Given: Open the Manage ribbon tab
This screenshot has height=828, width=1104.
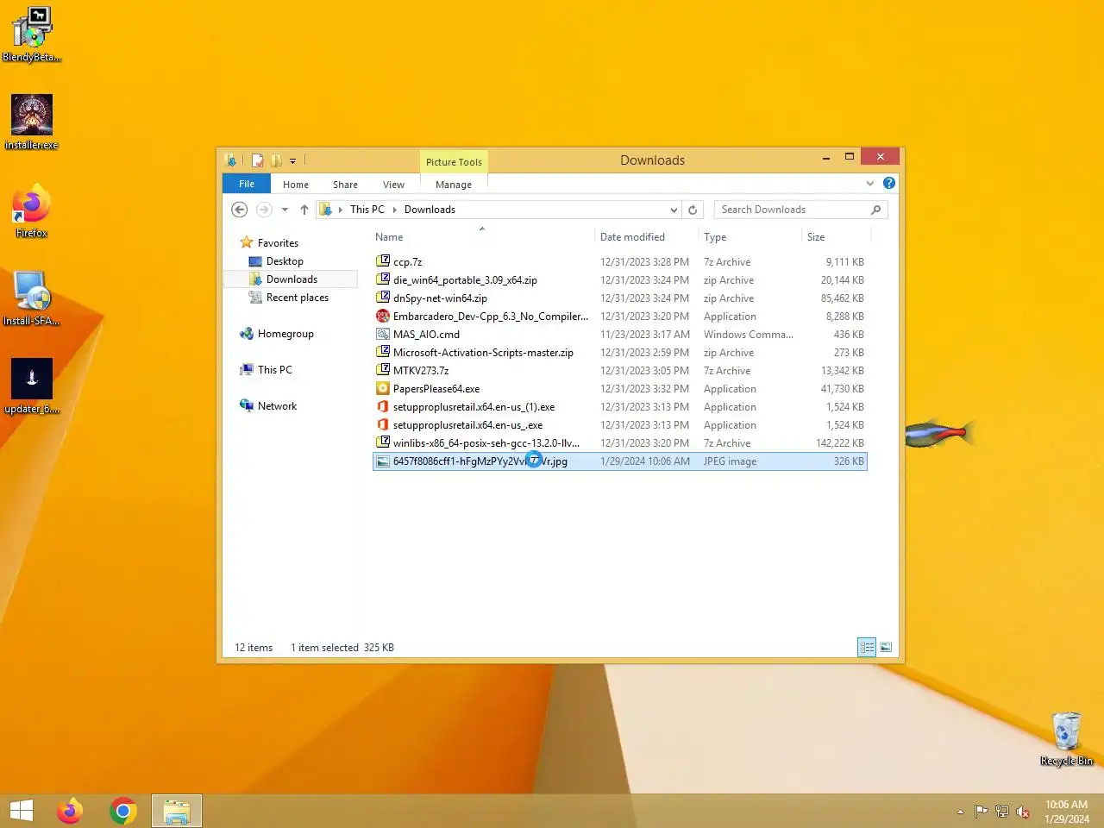Looking at the screenshot, I should point(454,185).
